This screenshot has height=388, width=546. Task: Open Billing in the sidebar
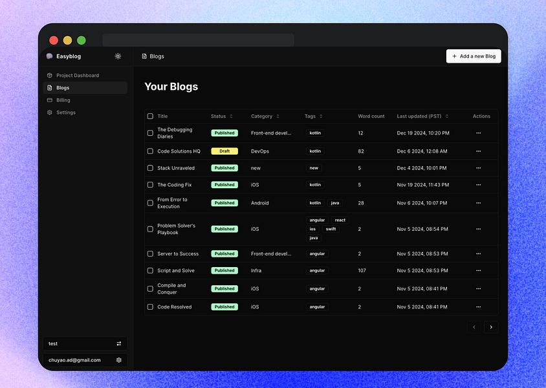click(85, 100)
